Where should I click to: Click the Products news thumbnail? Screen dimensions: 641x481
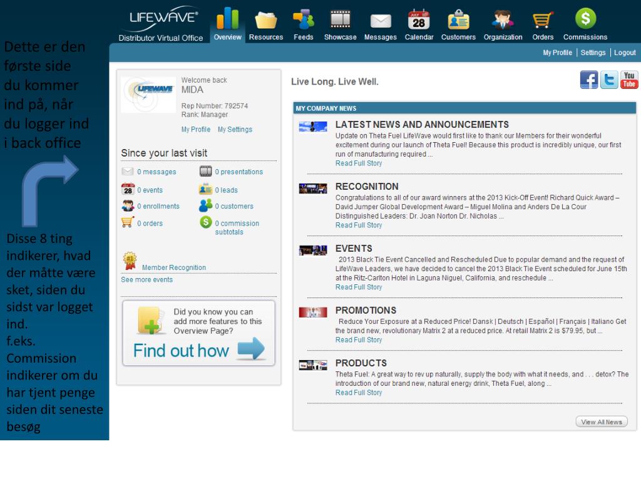(x=313, y=365)
